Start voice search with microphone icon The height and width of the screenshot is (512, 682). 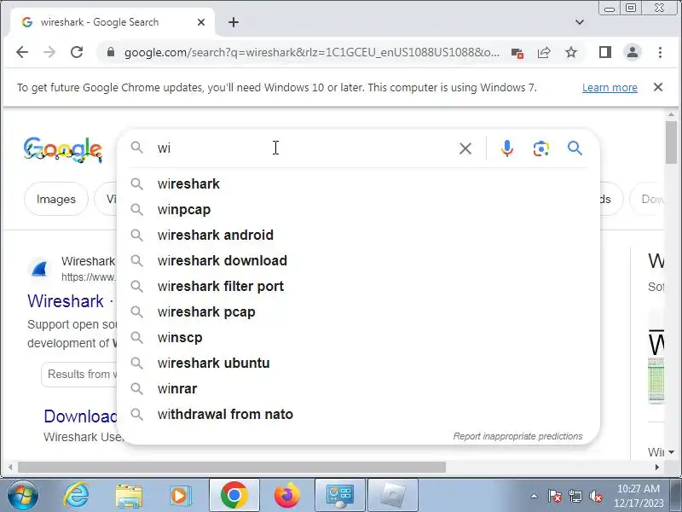tap(506, 148)
